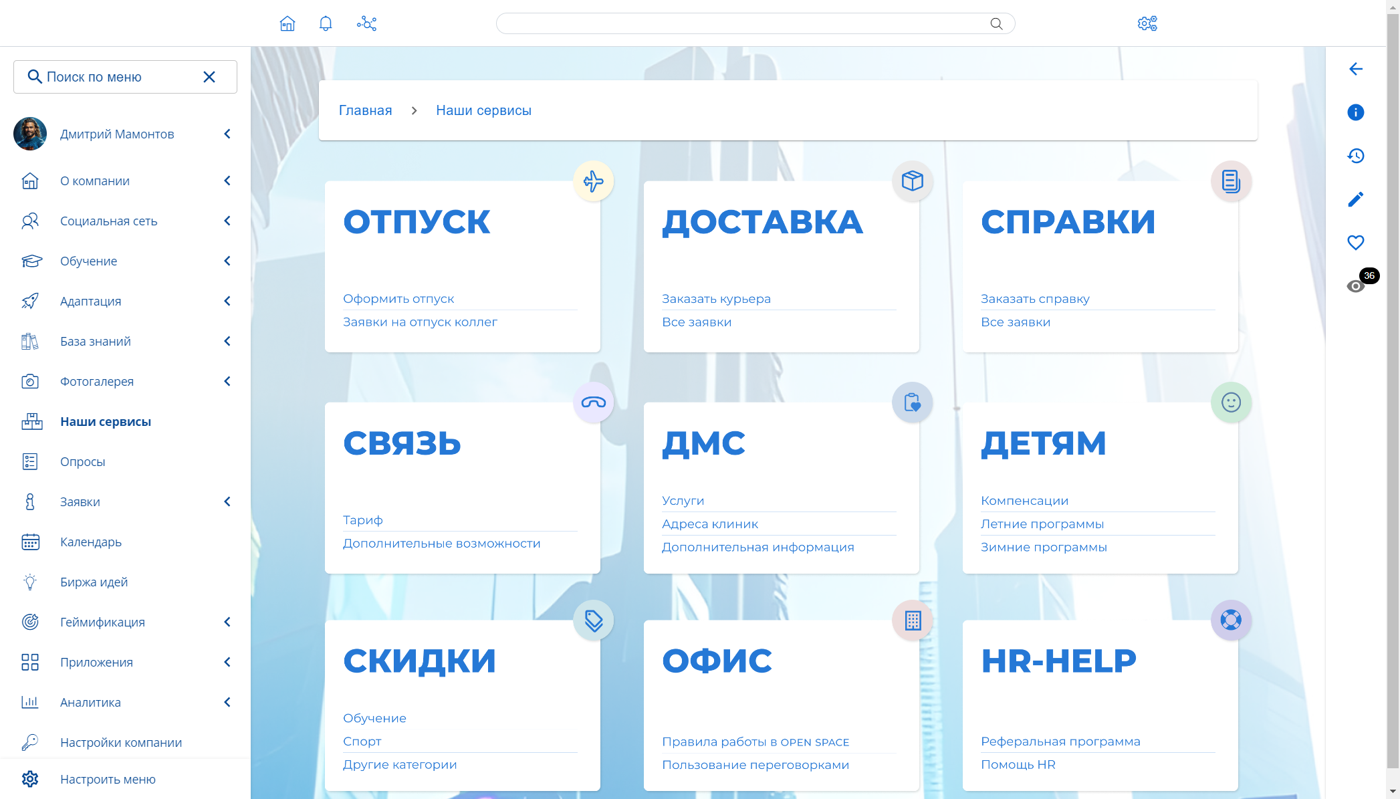Open the structure network icon
This screenshot has width=1400, height=799.
coord(366,24)
